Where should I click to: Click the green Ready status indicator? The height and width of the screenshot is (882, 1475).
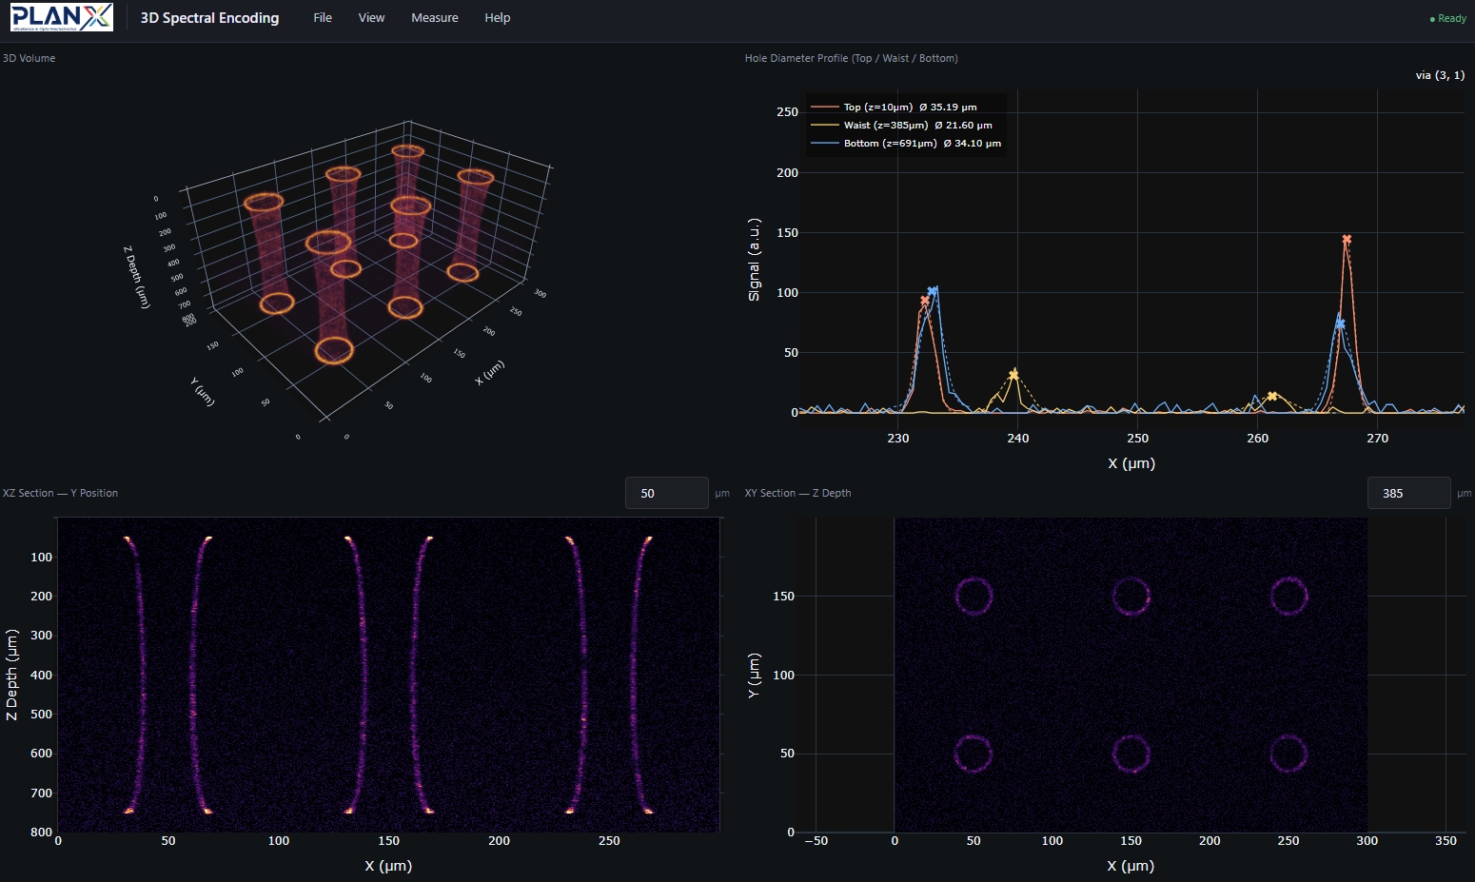click(1447, 18)
